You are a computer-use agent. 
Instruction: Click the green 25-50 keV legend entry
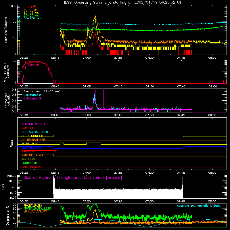[32, 16]
